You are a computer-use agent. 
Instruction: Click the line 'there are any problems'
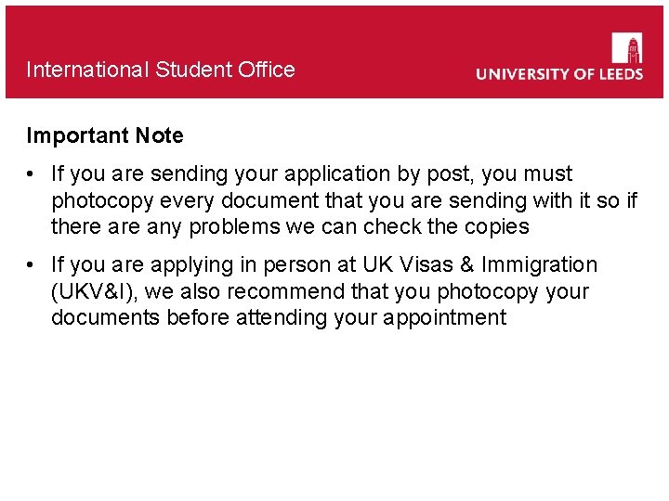(x=290, y=226)
